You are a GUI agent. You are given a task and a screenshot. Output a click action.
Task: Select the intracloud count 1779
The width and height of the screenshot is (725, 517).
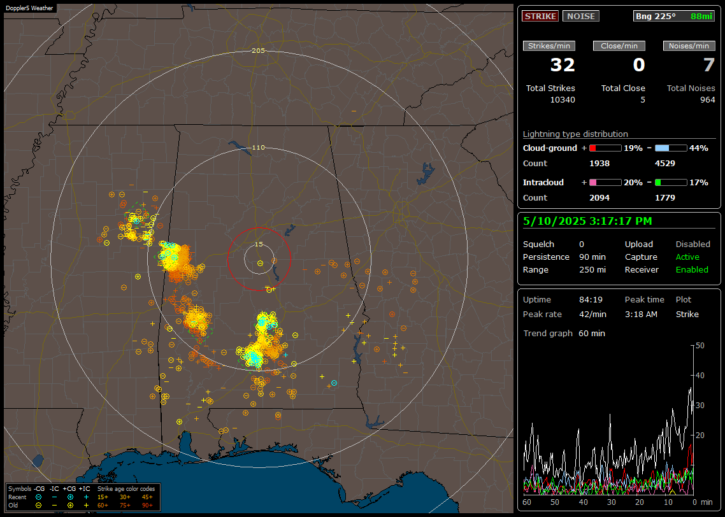coord(665,198)
